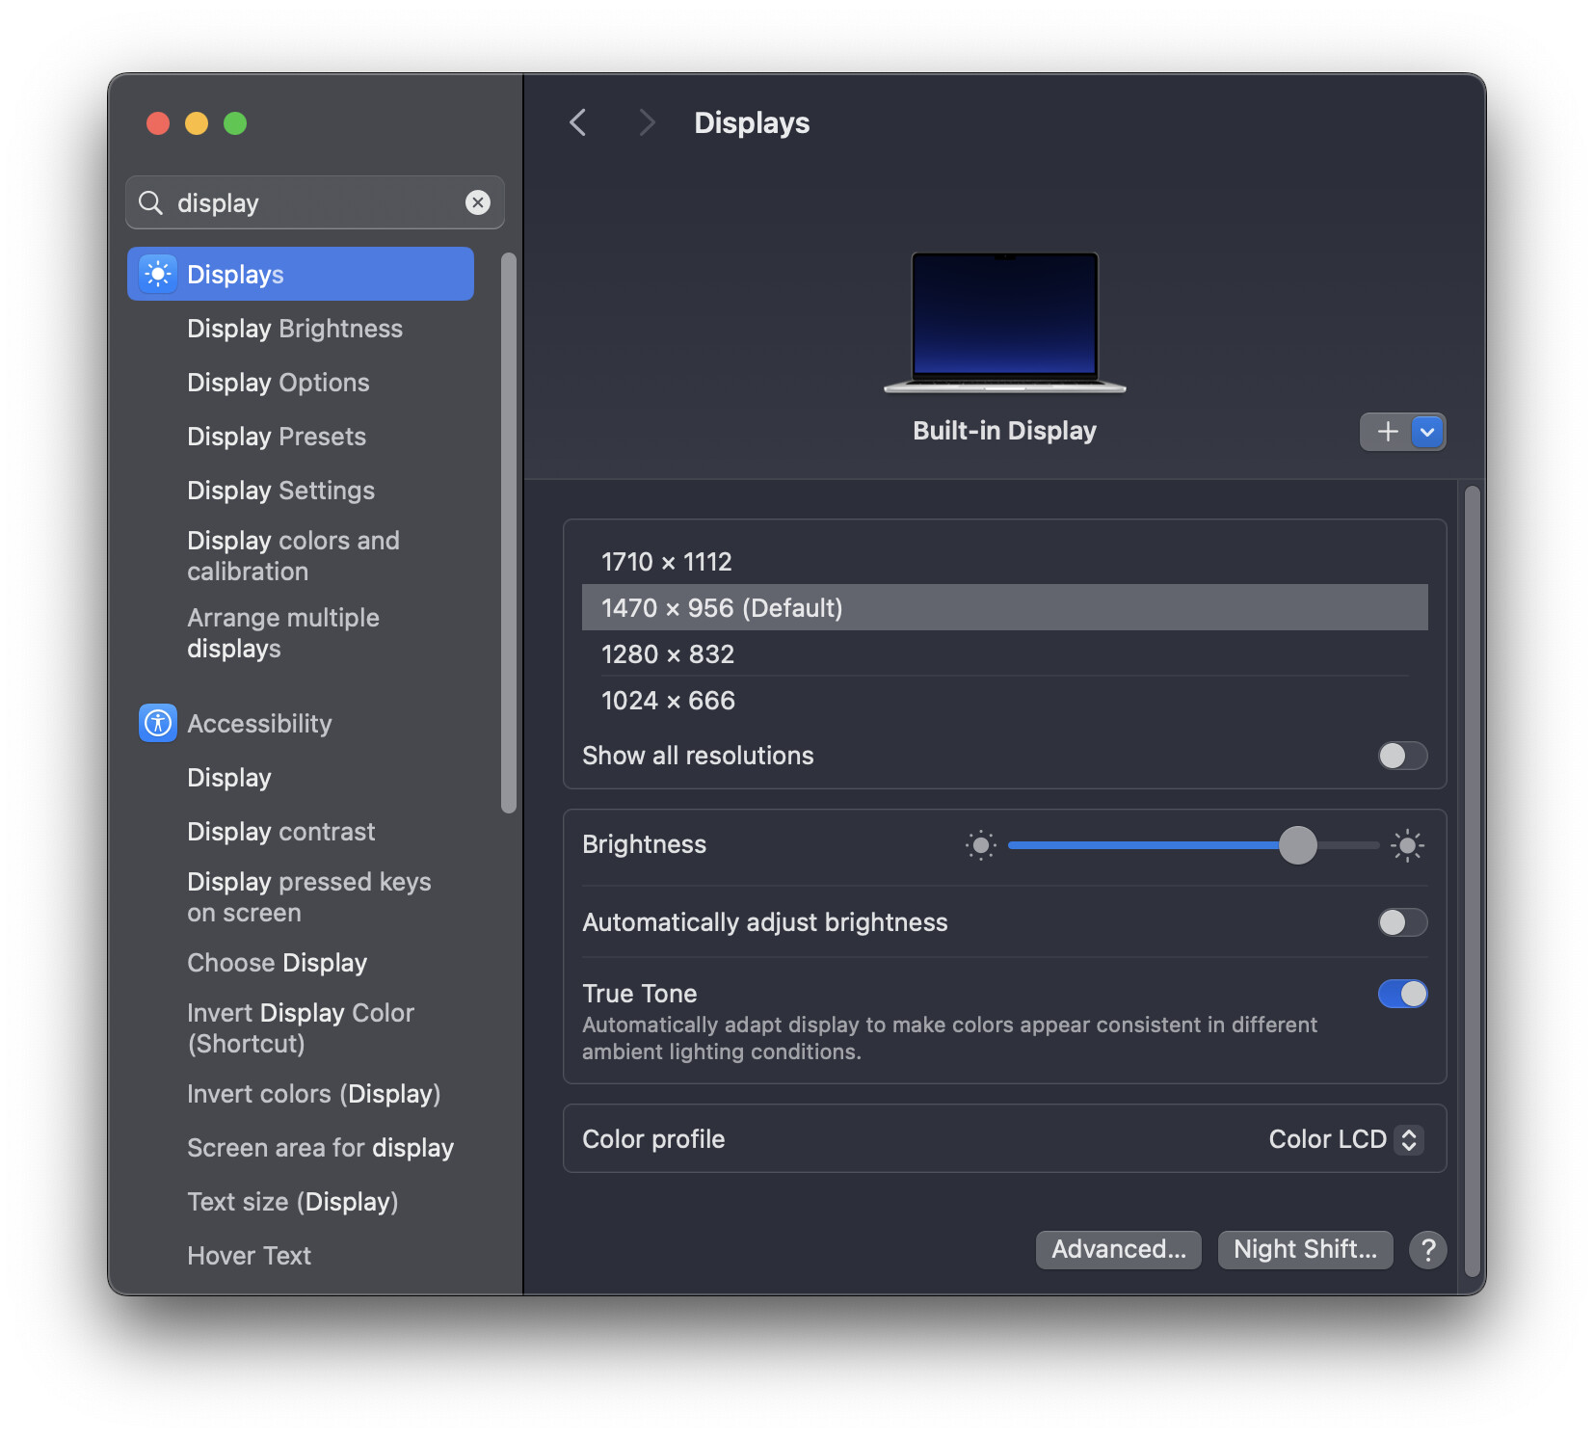Clear search text with the X icon
Viewport: 1594px width, 1438px height.
(x=478, y=202)
